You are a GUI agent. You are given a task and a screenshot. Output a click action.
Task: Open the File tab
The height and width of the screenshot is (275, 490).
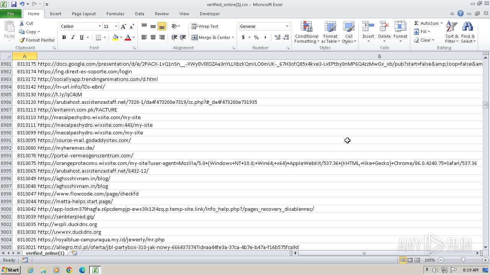click(11, 14)
